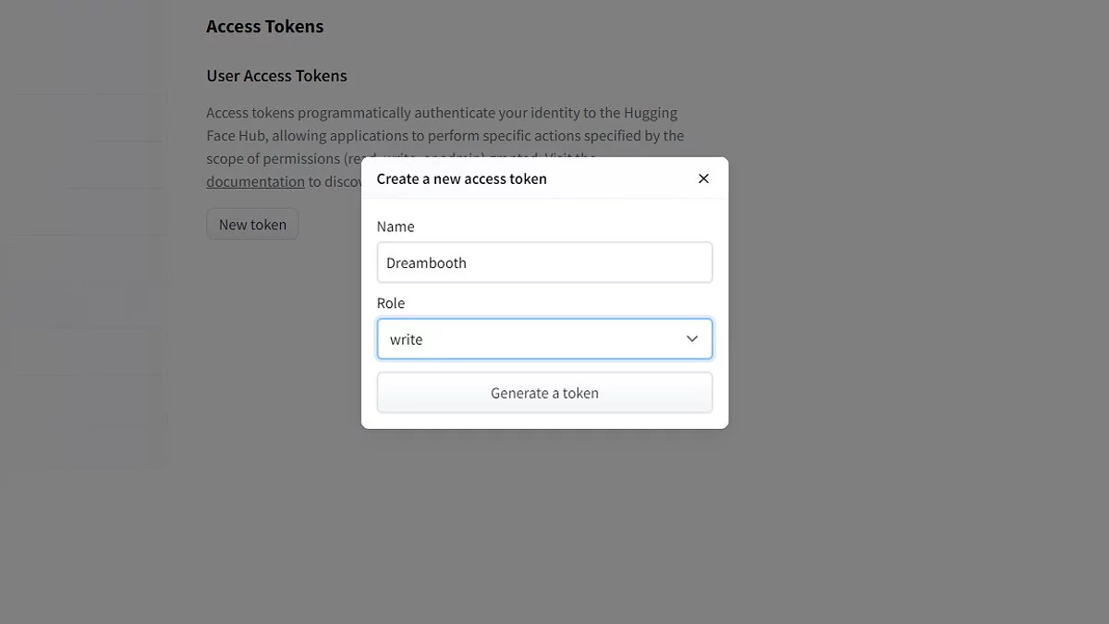
Task: Click the 'Dreambooth' text in the Name box
Action: tap(426, 263)
